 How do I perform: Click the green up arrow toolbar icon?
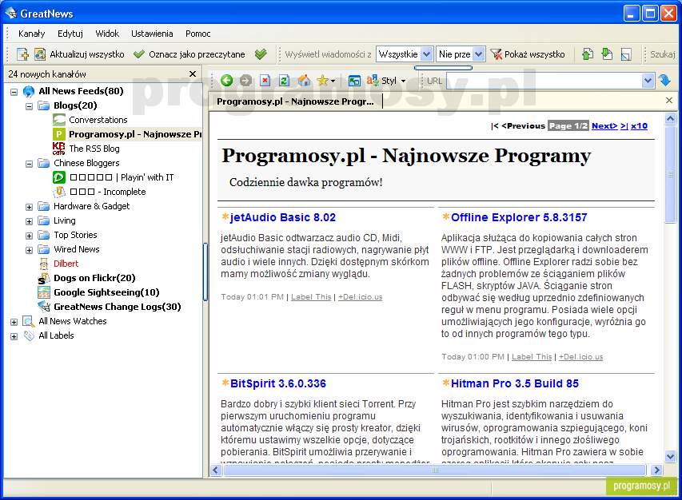587,54
